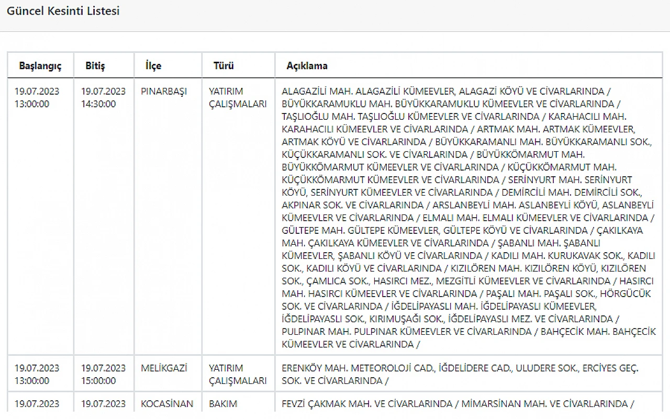Click the start date in MELİKGAZİ row
Screen dimensions: 670x419
[x=37, y=368]
